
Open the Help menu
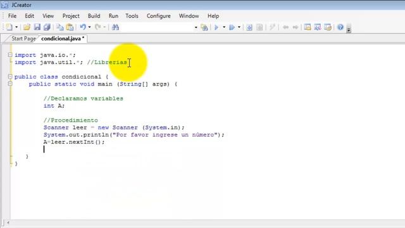point(213,16)
